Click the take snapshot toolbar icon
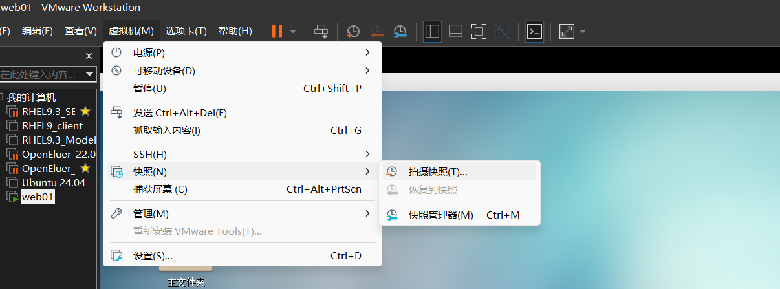Image resolution: width=780 pixels, height=289 pixels. tap(353, 31)
